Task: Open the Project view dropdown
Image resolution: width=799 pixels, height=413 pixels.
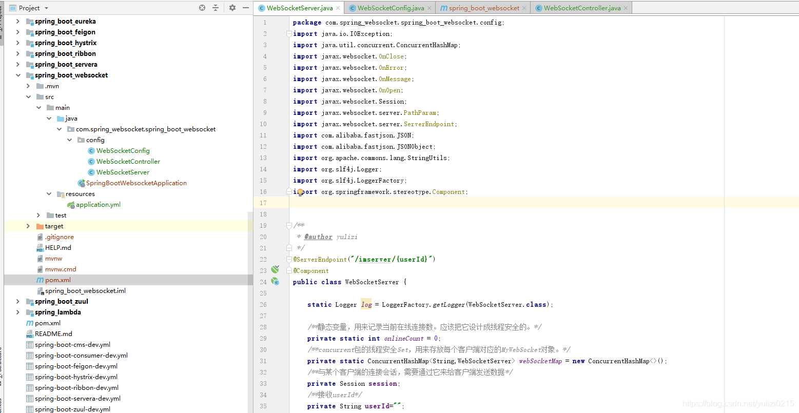Action: tap(46, 8)
